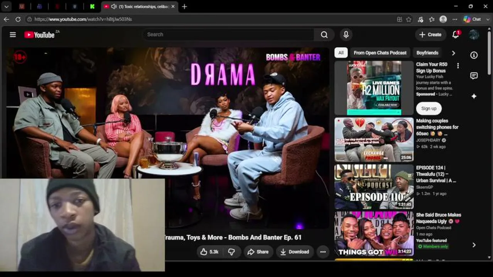Open the Things Got Wild video thumbnail
The width and height of the screenshot is (493, 277).
pos(374,234)
